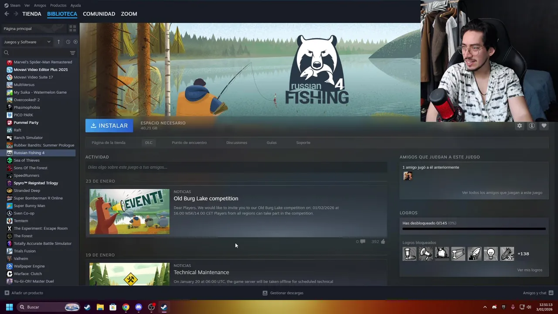Click the Discord icon in taskbar
Screen dimensions: 558x314
(x=139, y=307)
